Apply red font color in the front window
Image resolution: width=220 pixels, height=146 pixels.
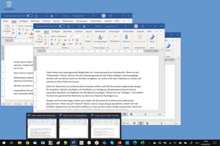[64, 44]
